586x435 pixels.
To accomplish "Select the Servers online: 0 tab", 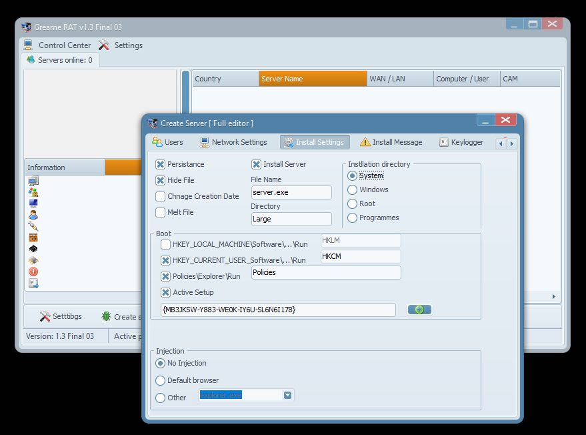I will pos(60,60).
